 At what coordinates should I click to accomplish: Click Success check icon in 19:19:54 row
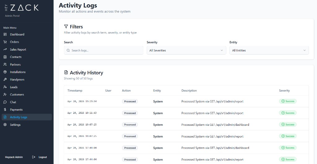coord(283,101)
